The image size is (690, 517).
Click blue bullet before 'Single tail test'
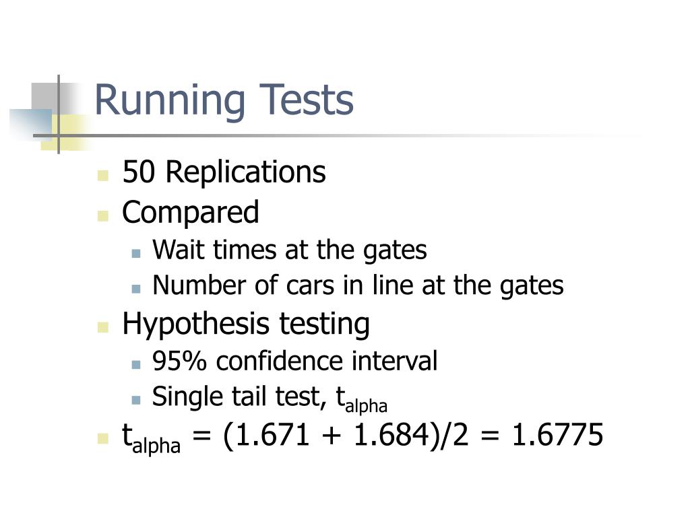pos(136,400)
